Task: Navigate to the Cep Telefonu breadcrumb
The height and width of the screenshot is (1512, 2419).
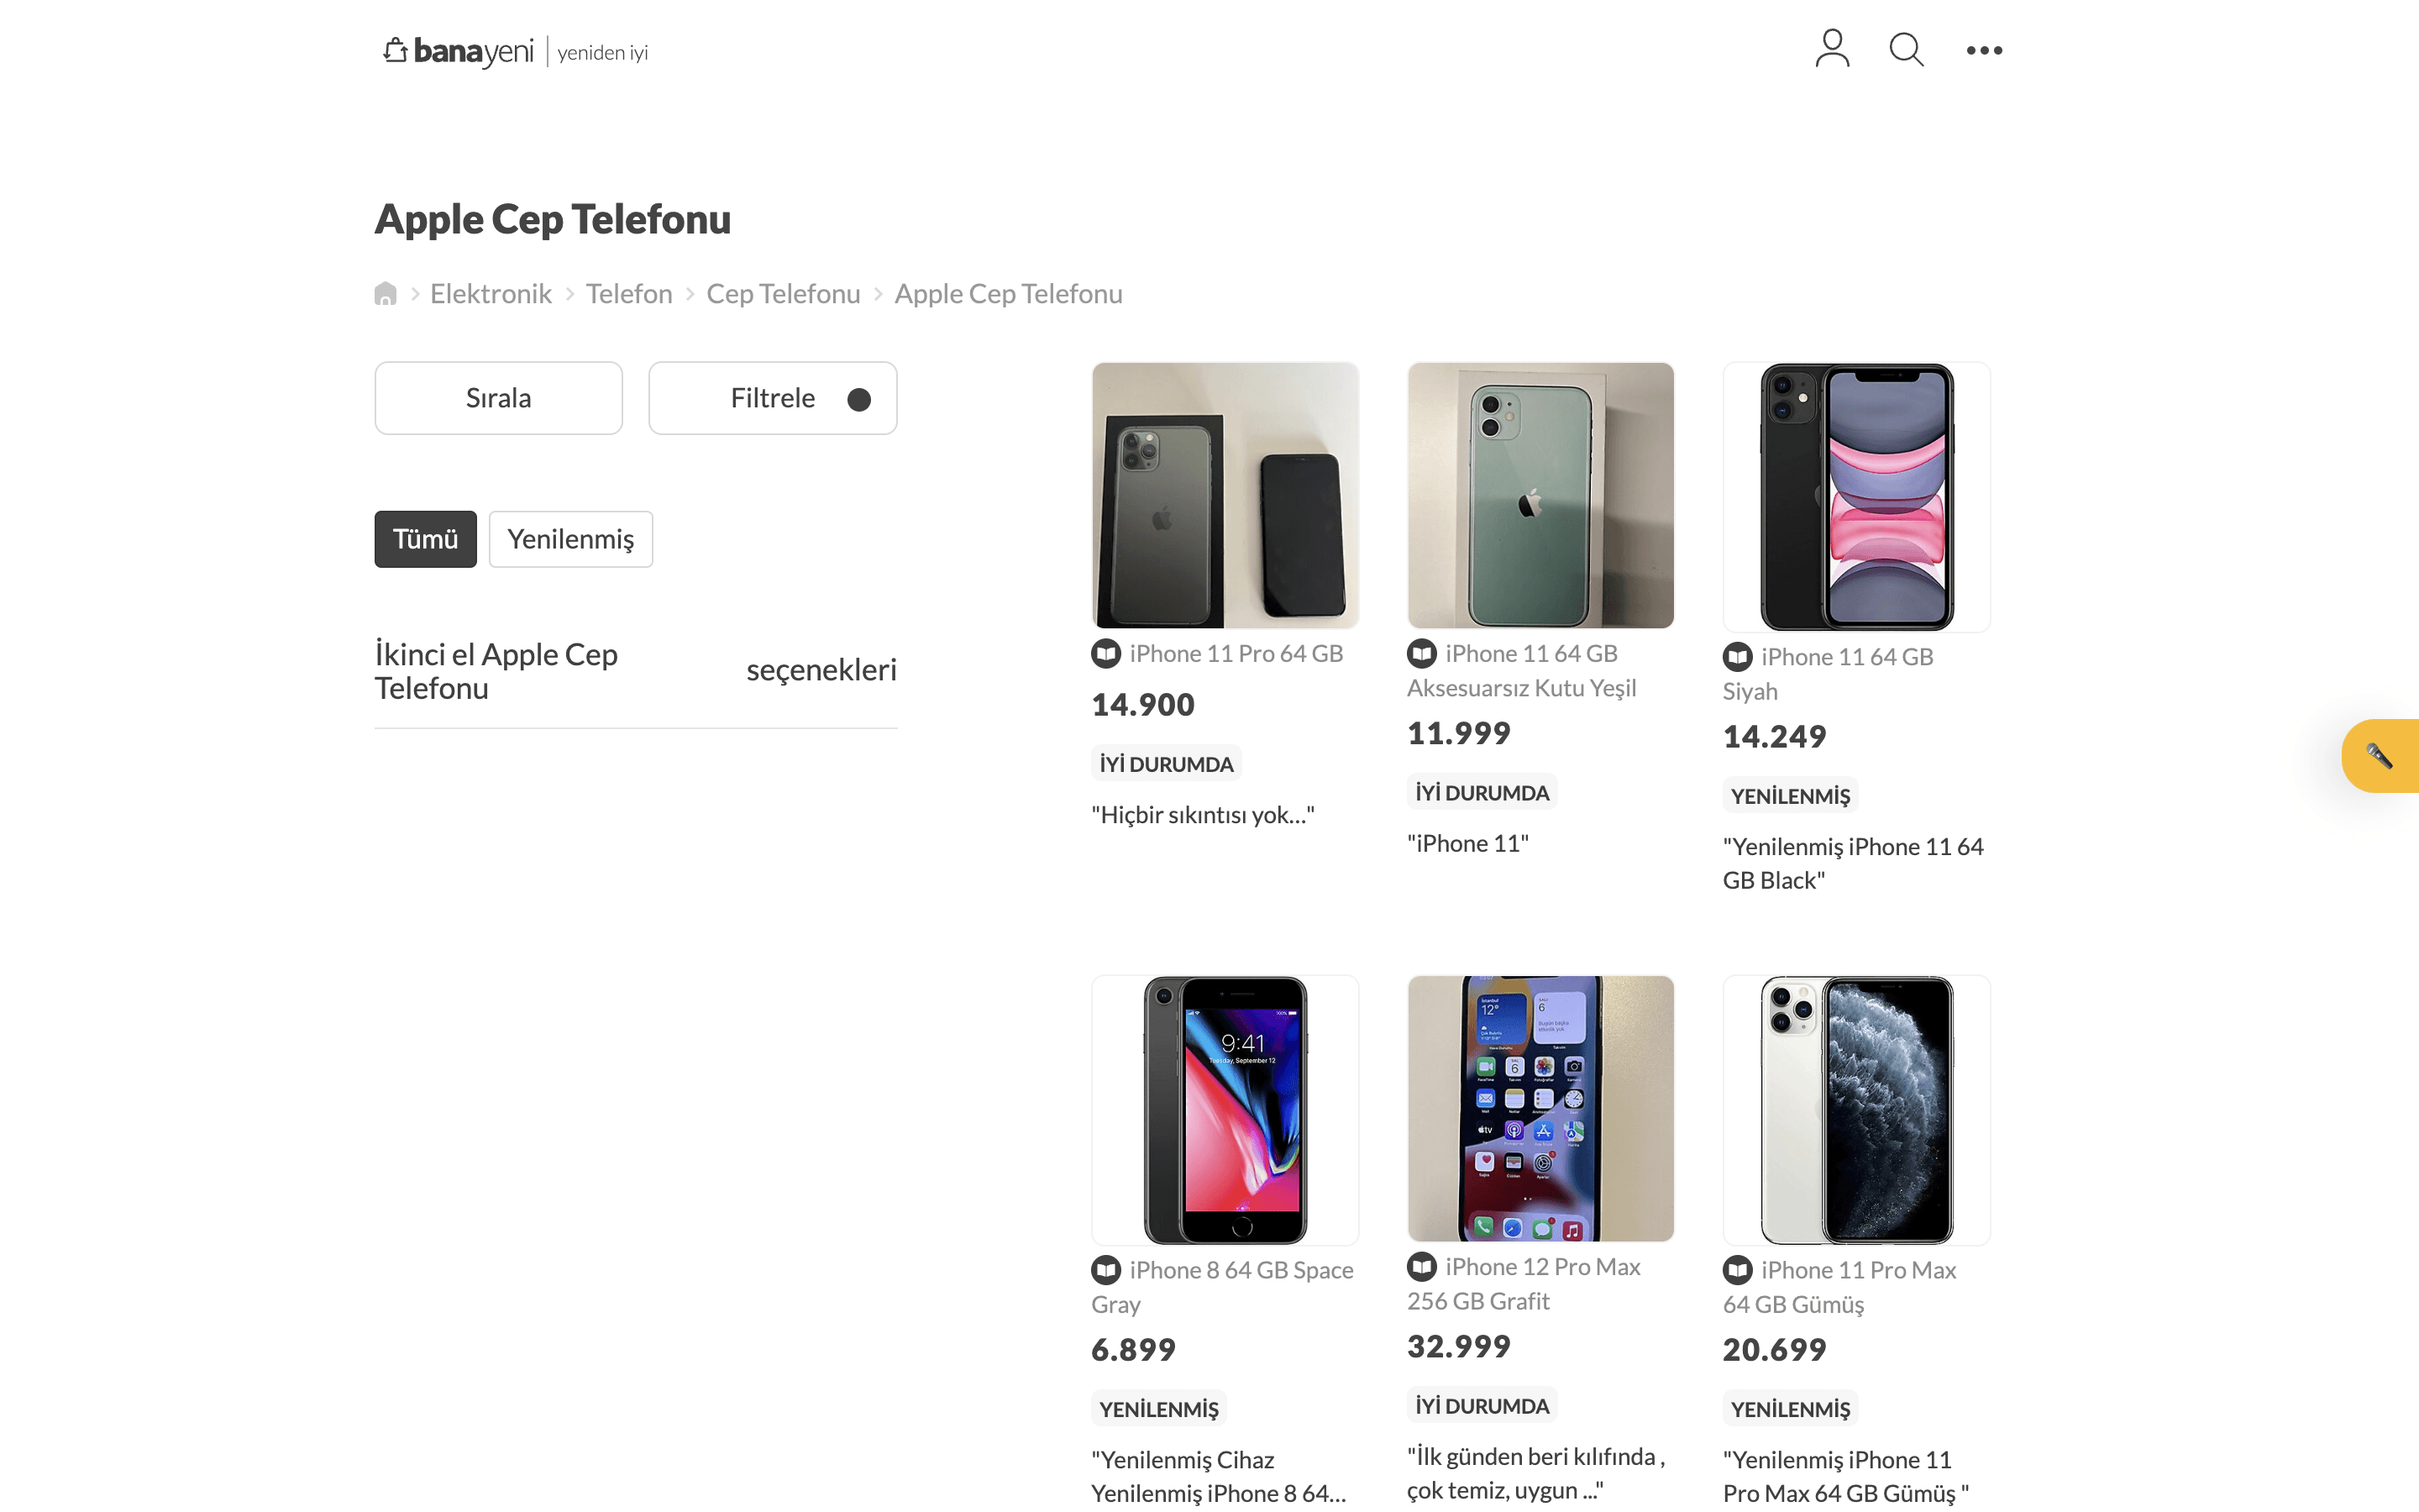Action: (x=783, y=294)
